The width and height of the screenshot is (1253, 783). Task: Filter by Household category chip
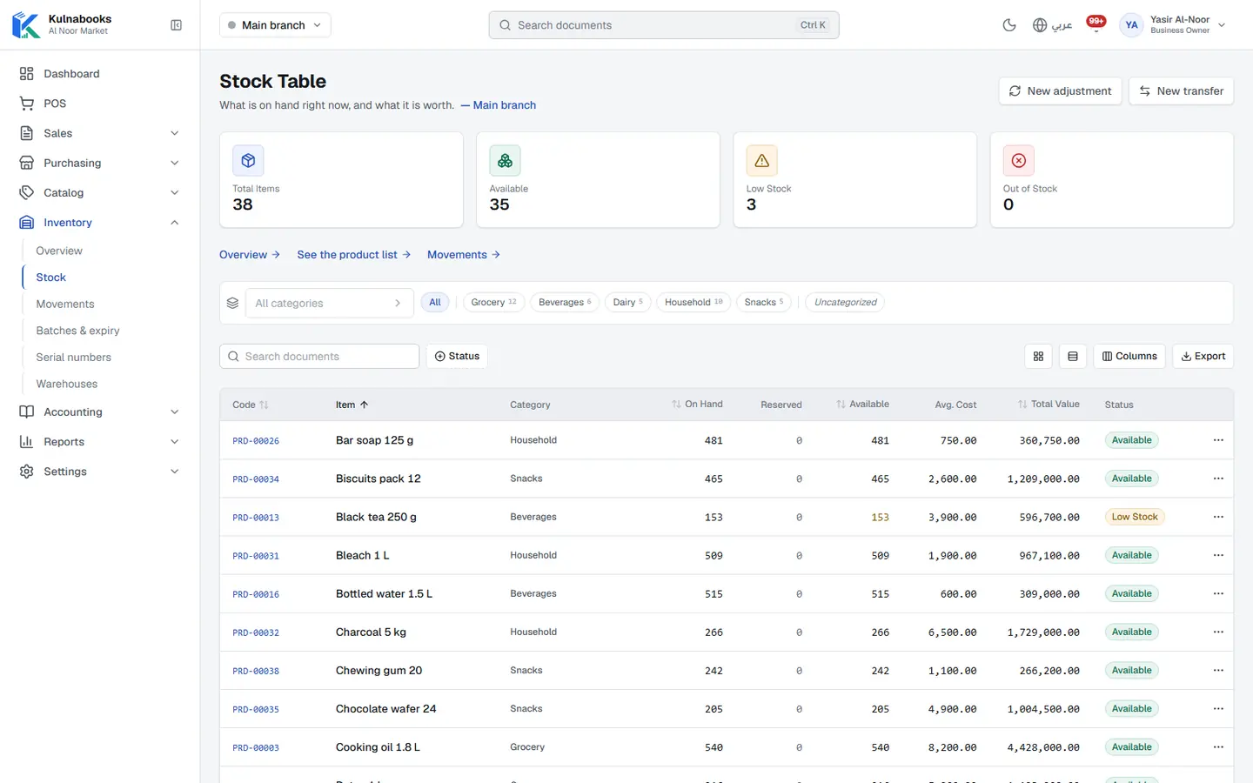pos(694,303)
